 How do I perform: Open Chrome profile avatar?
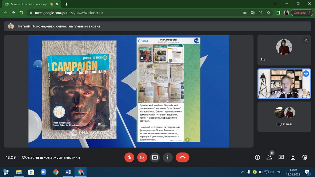(286, 13)
